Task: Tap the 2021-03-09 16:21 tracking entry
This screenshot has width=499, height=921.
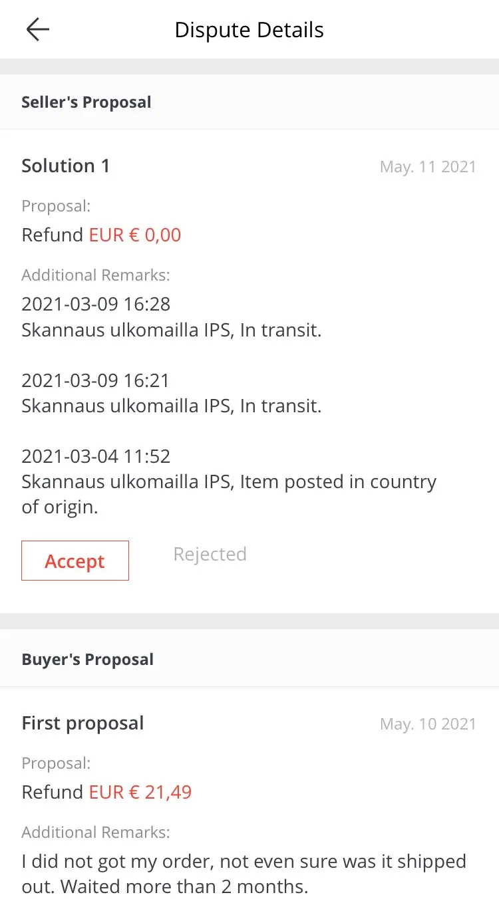Action: (96, 380)
